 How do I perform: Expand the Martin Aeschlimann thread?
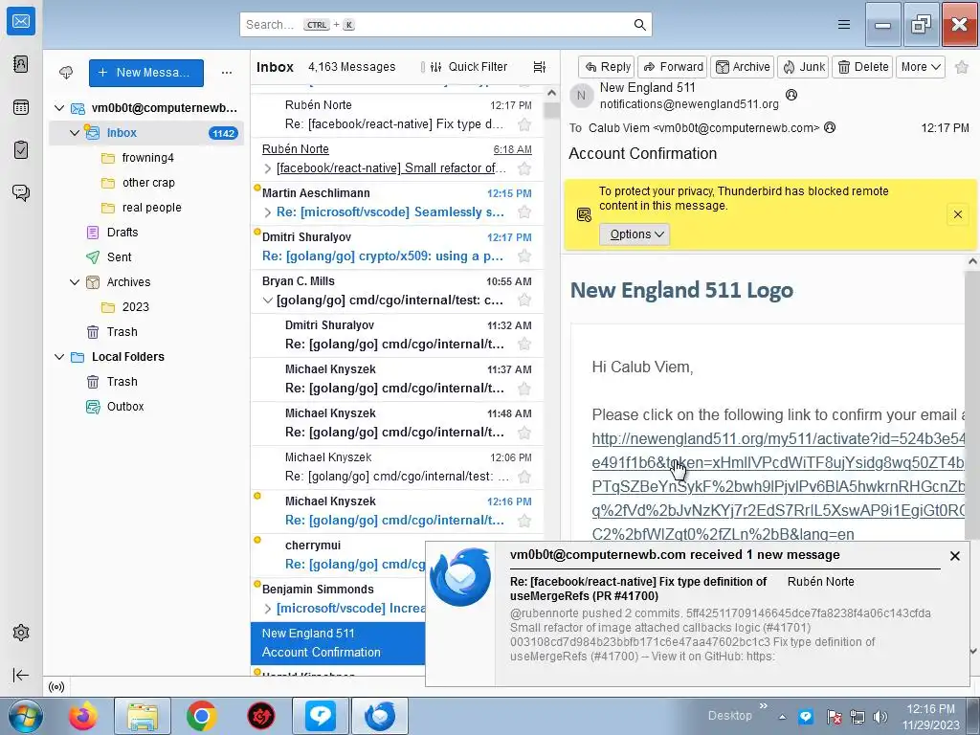pos(268,212)
